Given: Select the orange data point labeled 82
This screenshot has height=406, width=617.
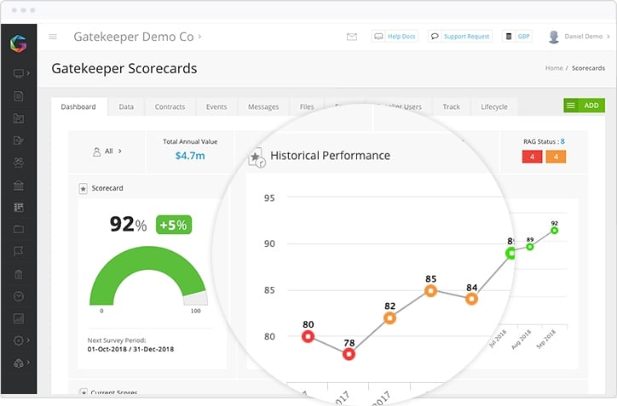Looking at the screenshot, I should (389, 318).
